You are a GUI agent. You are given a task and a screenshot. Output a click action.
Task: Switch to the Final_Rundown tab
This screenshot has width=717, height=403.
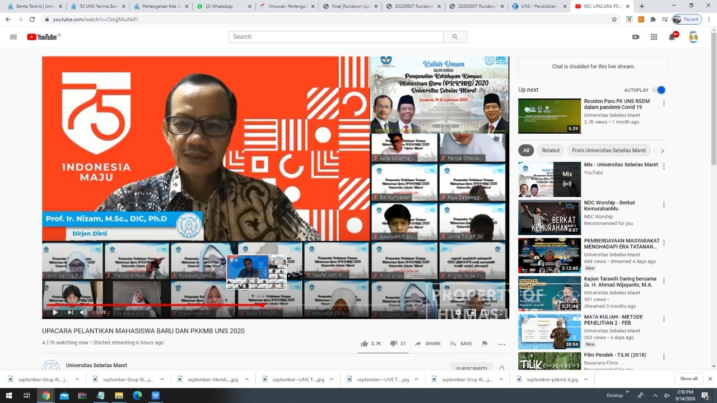[350, 6]
